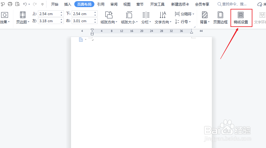Open the 分栏 columns dropdown
This screenshot has height=148, width=266.
[146, 17]
